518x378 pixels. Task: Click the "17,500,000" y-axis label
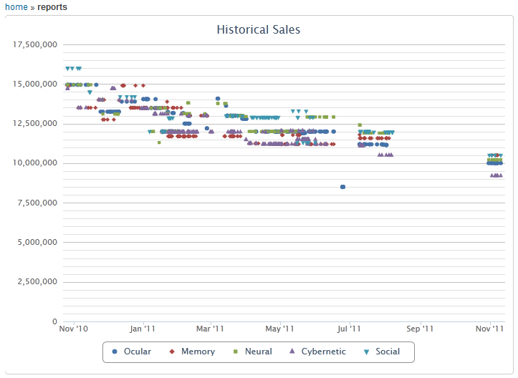[35, 45]
